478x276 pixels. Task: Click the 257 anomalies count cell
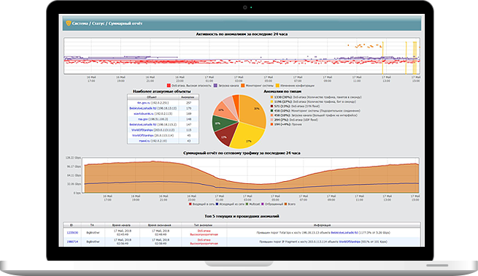(x=189, y=103)
